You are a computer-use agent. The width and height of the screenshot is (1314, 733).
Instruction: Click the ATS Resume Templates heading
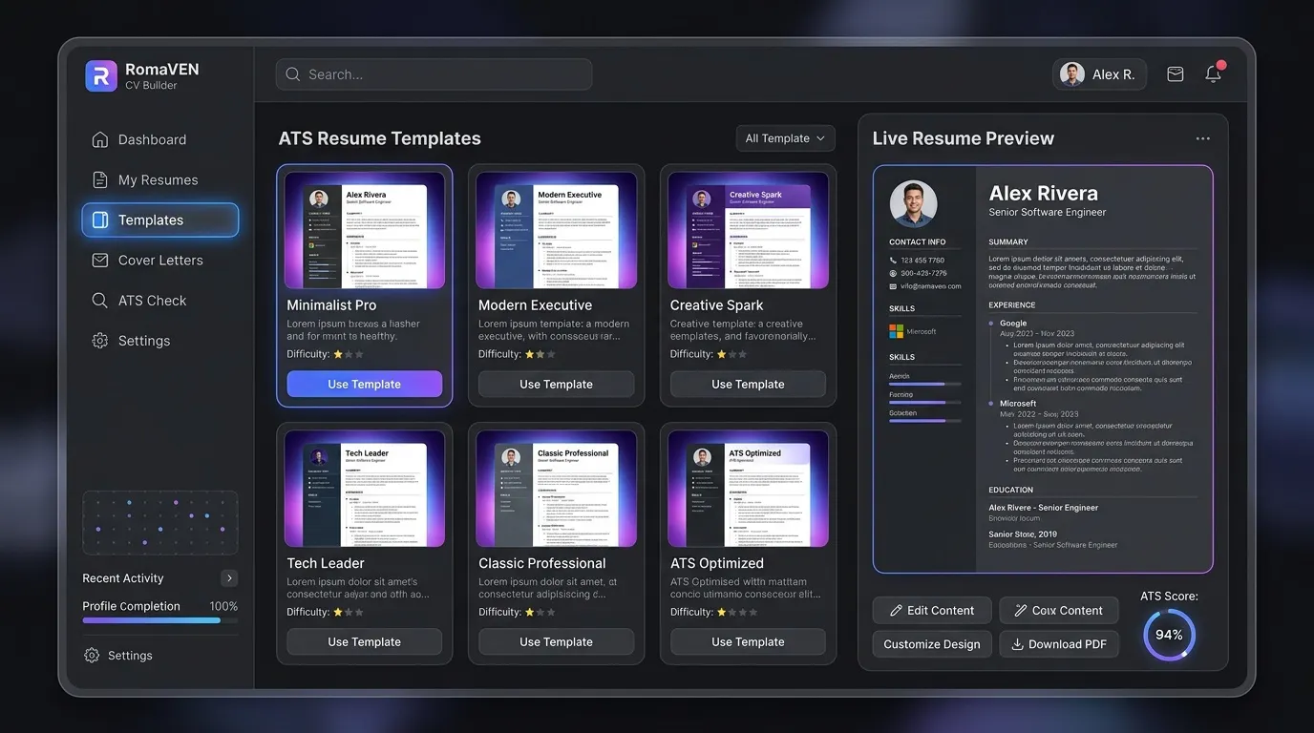click(380, 138)
